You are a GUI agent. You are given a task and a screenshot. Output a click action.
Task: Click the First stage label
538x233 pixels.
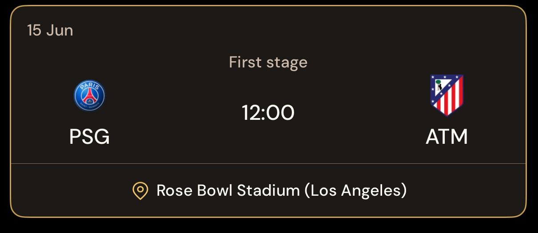[x=268, y=62]
